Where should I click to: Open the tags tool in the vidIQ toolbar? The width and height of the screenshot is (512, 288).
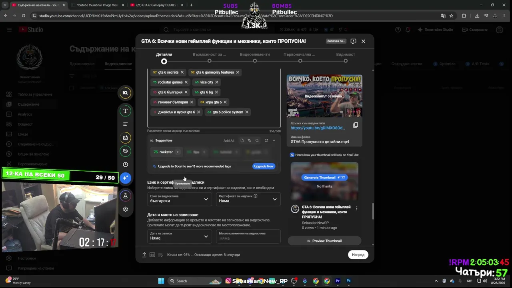click(125, 151)
